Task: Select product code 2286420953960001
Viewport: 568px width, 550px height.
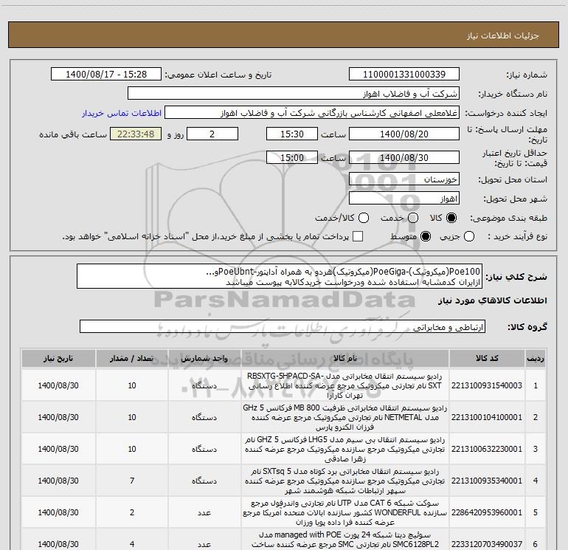Action: pyautogui.click(x=487, y=512)
